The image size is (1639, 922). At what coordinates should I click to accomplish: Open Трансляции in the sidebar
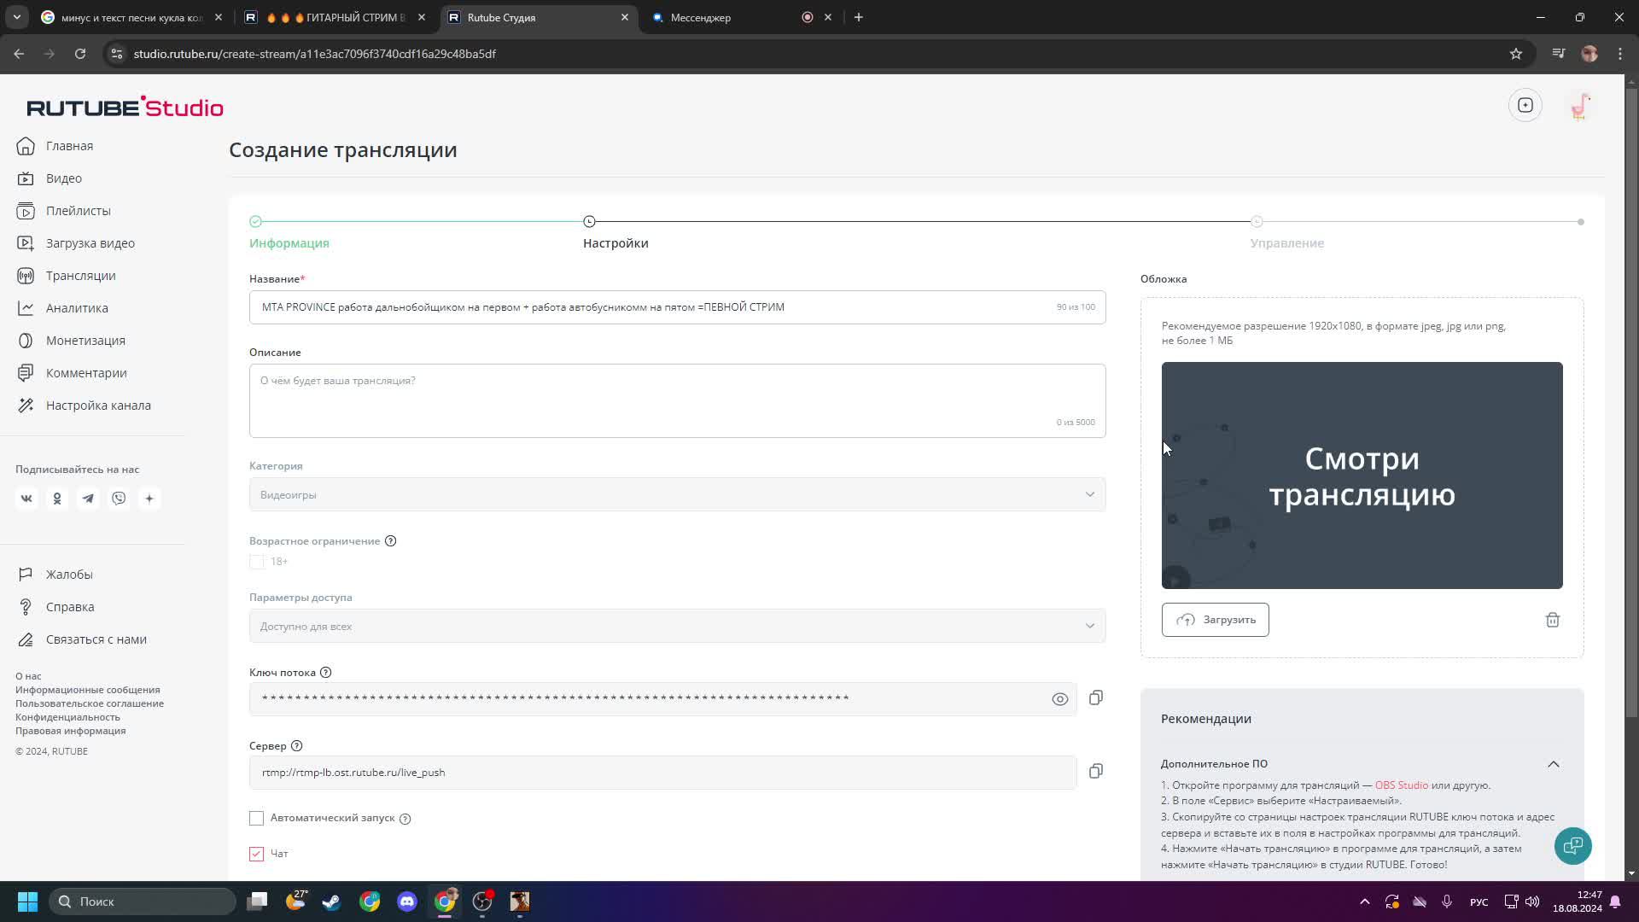pos(80,276)
